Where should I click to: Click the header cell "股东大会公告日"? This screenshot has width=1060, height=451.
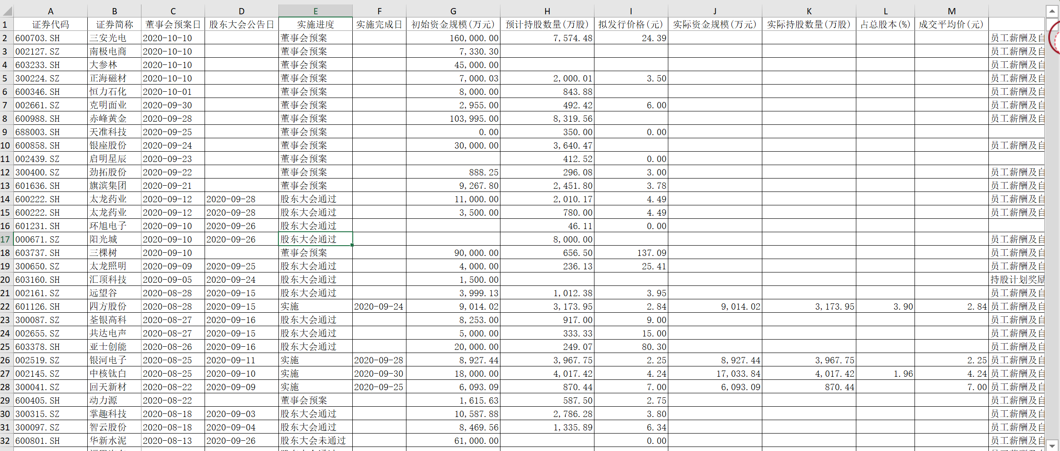pyautogui.click(x=242, y=24)
